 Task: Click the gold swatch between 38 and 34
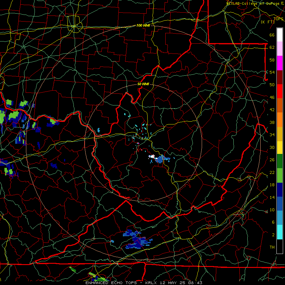[x=280, y=134]
